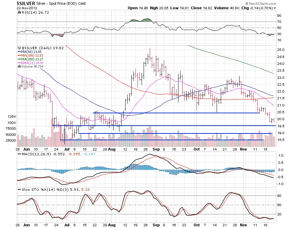290x228 pixels.
Task: Click the horizontal support line at 19.5
Action: [171, 126]
